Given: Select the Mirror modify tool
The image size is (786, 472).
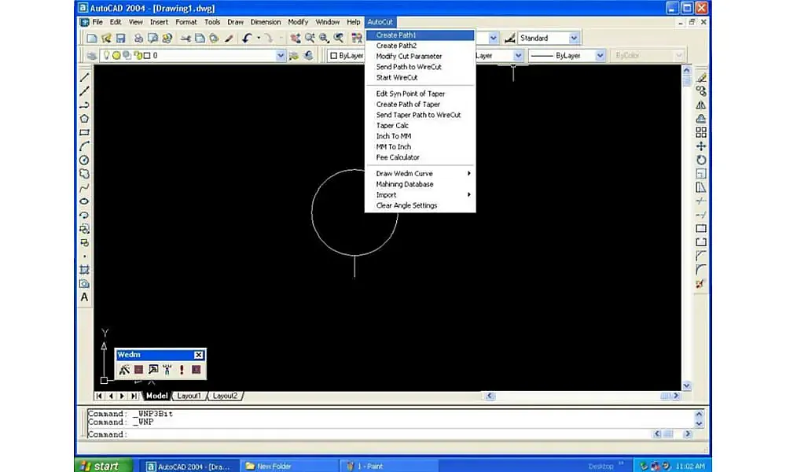Looking at the screenshot, I should (x=701, y=105).
